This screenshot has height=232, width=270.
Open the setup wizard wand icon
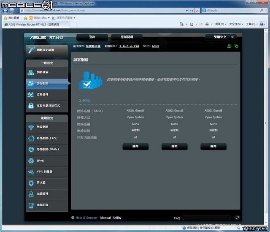point(31,50)
